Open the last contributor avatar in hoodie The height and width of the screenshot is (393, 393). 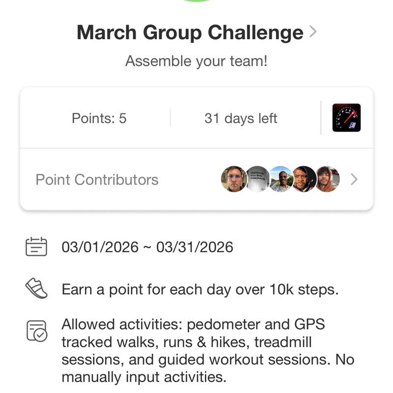328,179
